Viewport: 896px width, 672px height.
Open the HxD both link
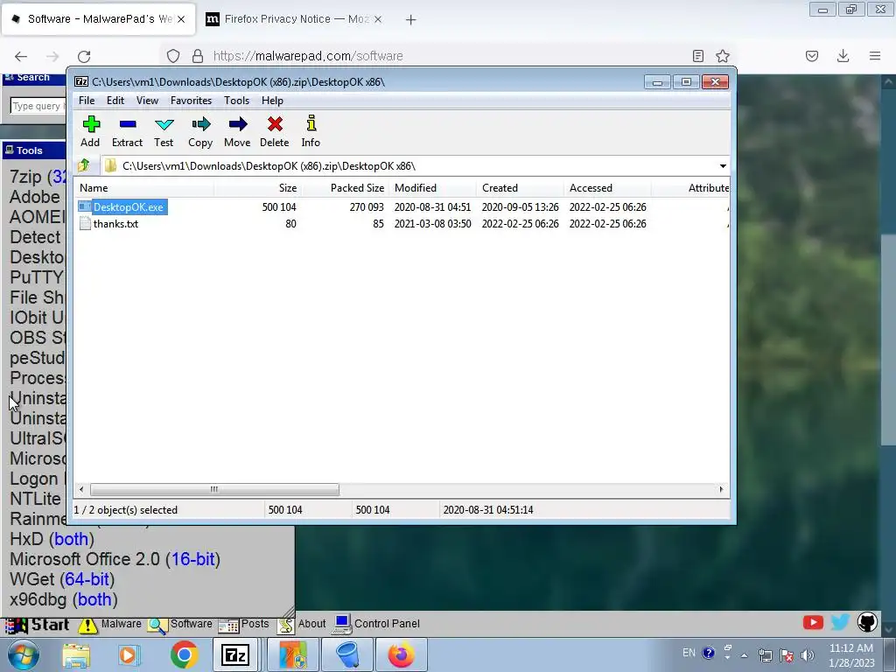pyautogui.click(x=72, y=539)
